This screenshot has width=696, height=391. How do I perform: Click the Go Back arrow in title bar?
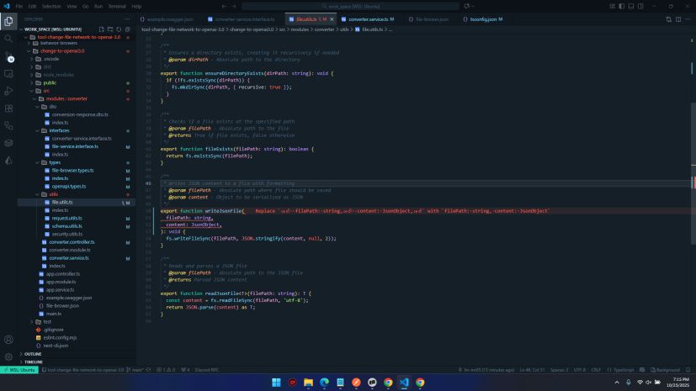click(224, 6)
